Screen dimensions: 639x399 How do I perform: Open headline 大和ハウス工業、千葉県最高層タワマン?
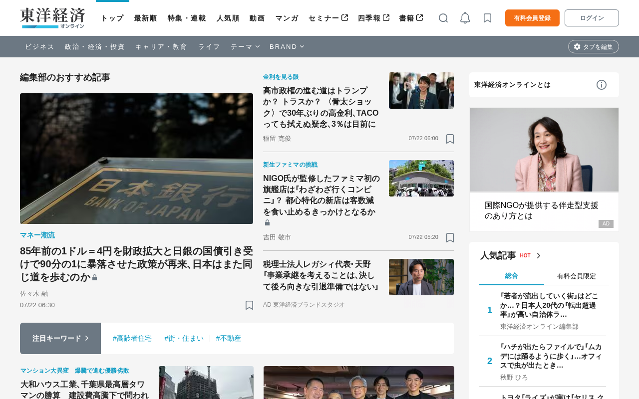pos(84,390)
